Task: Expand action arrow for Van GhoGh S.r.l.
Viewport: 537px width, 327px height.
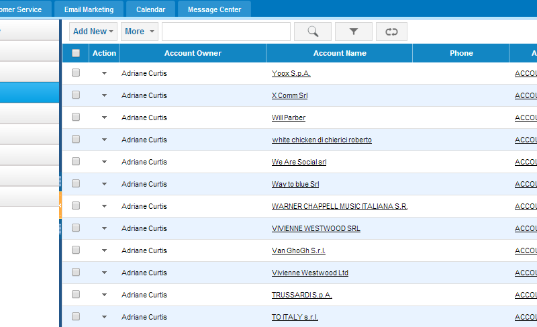Action: pos(105,250)
